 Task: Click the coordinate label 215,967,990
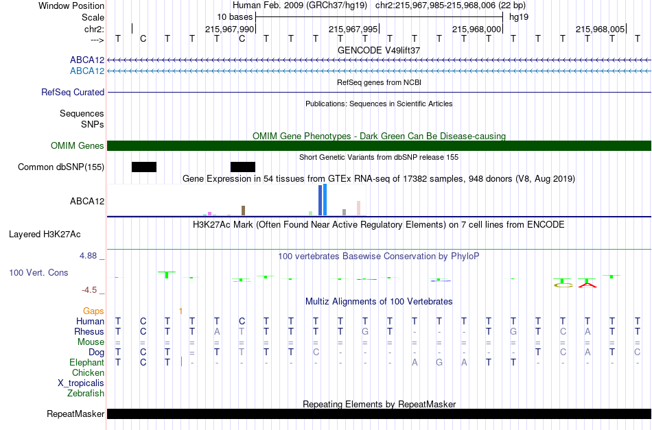pyautogui.click(x=229, y=29)
